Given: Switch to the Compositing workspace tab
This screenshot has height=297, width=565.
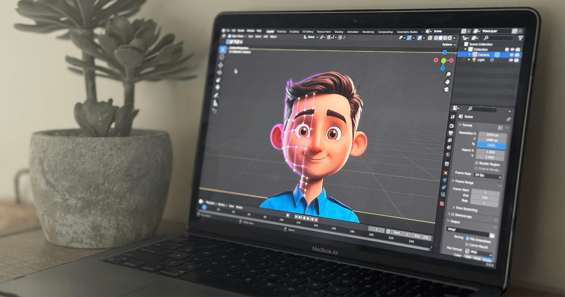Looking at the screenshot, I should point(385,32).
